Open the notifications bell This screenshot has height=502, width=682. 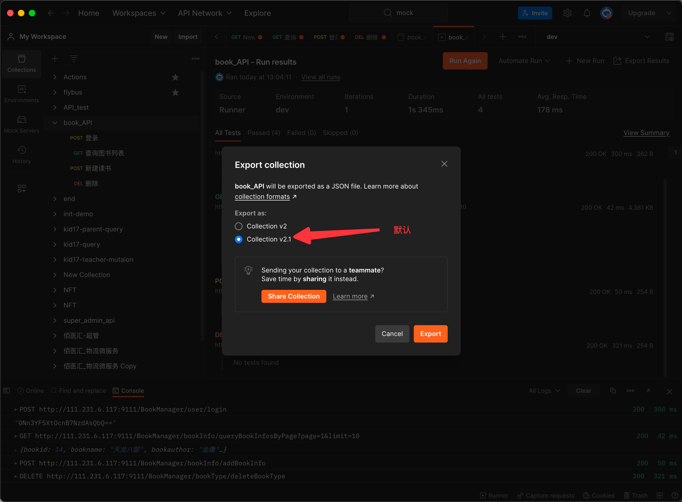coord(587,13)
